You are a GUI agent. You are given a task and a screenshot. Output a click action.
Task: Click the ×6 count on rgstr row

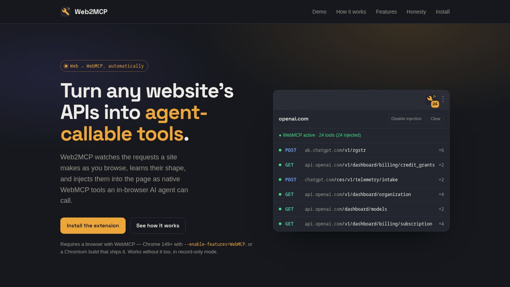[441, 150]
